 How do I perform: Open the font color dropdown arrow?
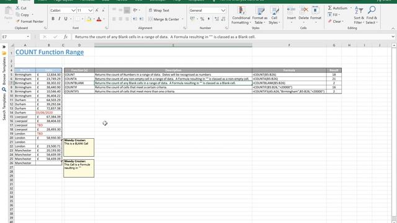(x=104, y=19)
